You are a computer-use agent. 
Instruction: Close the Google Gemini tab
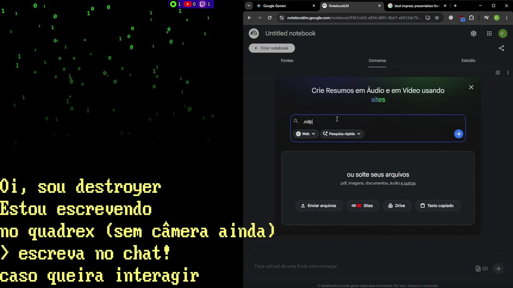pyautogui.click(x=314, y=6)
